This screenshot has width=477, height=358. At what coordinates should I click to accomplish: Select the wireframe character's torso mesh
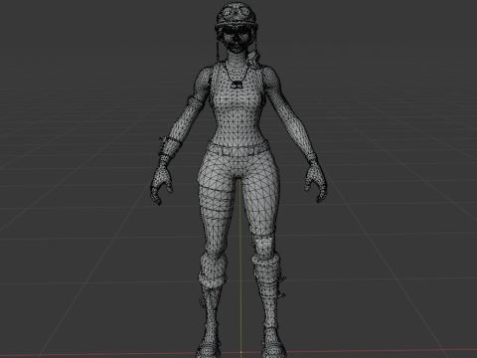(238, 107)
